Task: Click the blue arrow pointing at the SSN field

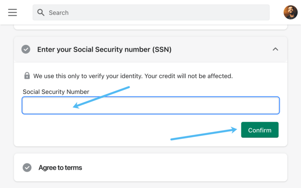Action: point(101,97)
